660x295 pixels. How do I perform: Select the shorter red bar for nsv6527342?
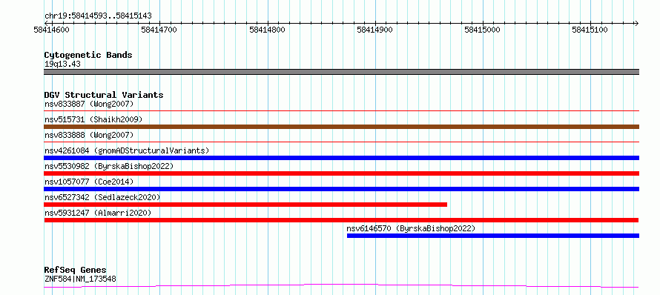[x=245, y=205]
